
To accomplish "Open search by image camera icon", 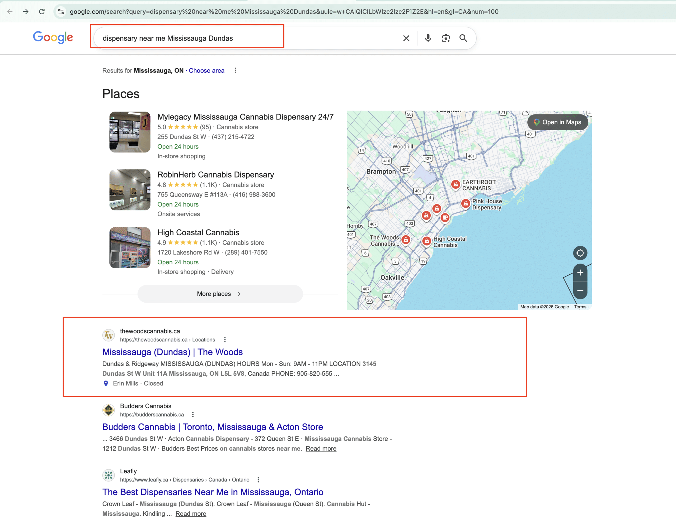I will [445, 38].
